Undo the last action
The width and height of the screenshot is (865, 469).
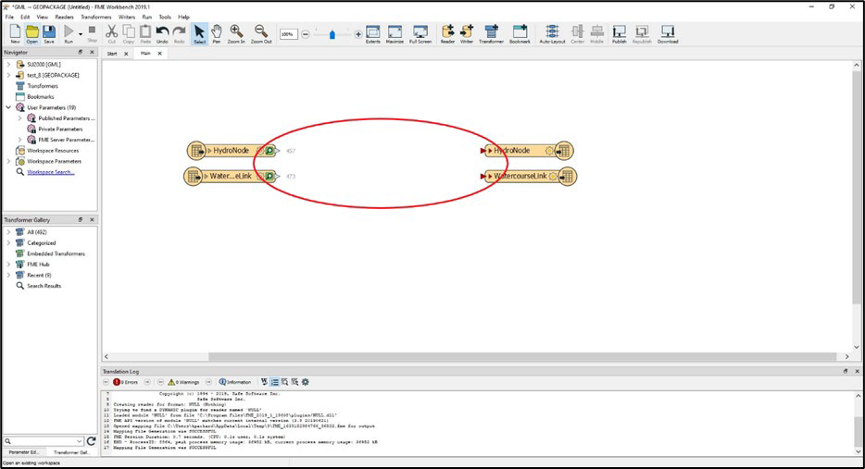coord(162,33)
